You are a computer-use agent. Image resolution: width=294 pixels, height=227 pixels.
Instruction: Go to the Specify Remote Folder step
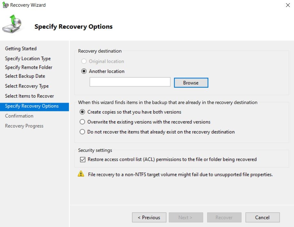coord(28,67)
